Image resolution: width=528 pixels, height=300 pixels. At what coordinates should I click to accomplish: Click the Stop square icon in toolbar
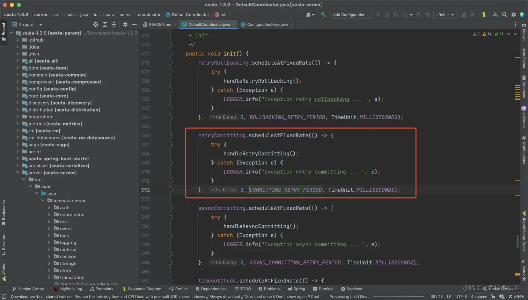pyautogui.click(x=472, y=15)
